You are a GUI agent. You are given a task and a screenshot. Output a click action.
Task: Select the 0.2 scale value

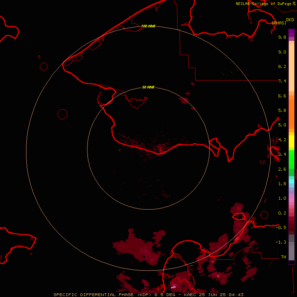282,213
